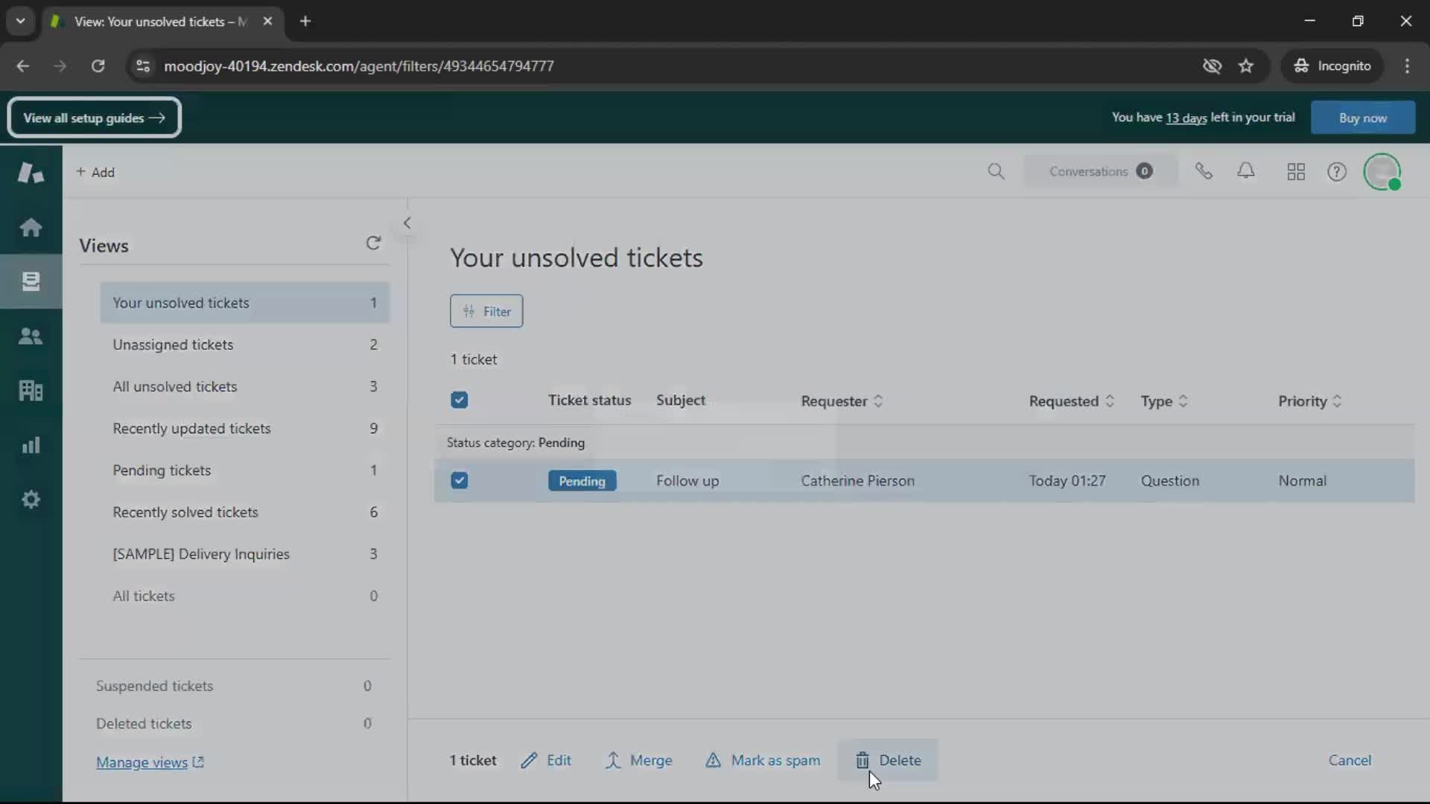The width and height of the screenshot is (1430, 804).
Task: Open Zendesk products grid icon
Action: tap(1296, 172)
